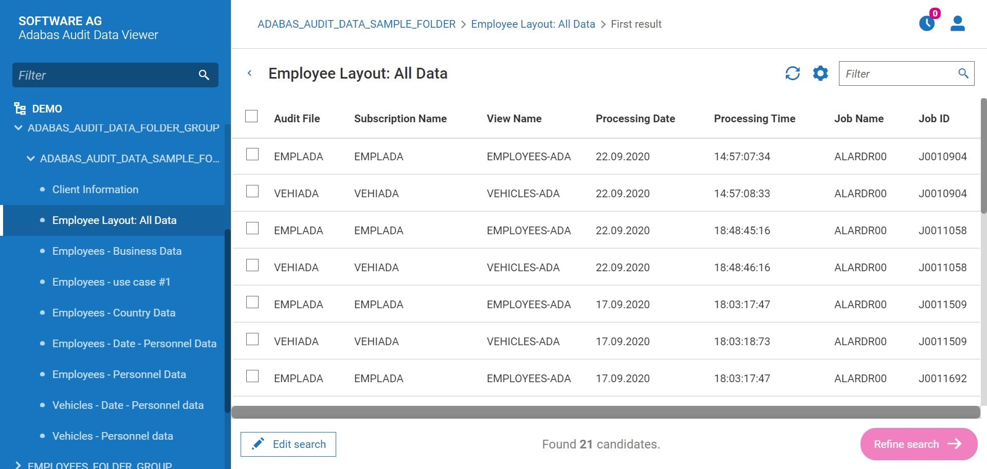Sort by Processing Time column header
Image resolution: width=987 pixels, height=469 pixels.
[754, 119]
